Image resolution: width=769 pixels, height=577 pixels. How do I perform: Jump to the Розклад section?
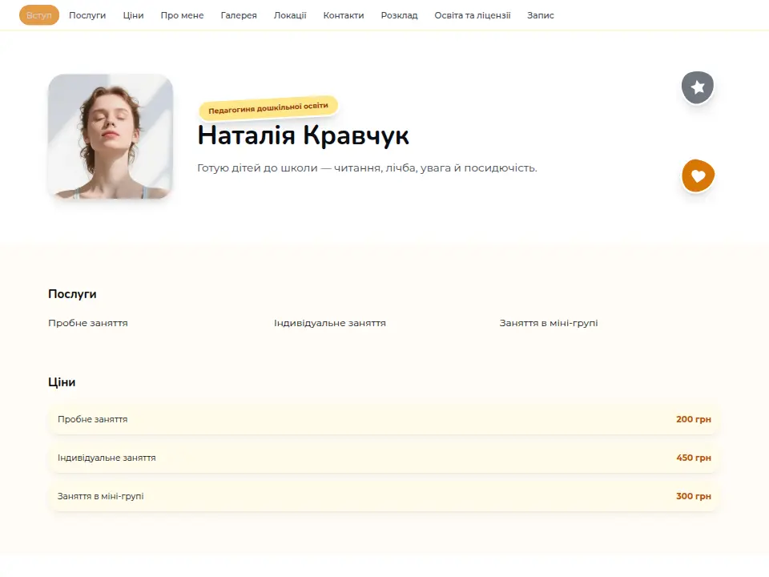399,15
